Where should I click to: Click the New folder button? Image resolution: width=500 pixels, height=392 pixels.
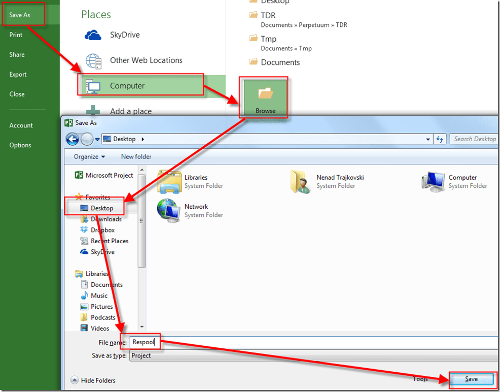(136, 157)
